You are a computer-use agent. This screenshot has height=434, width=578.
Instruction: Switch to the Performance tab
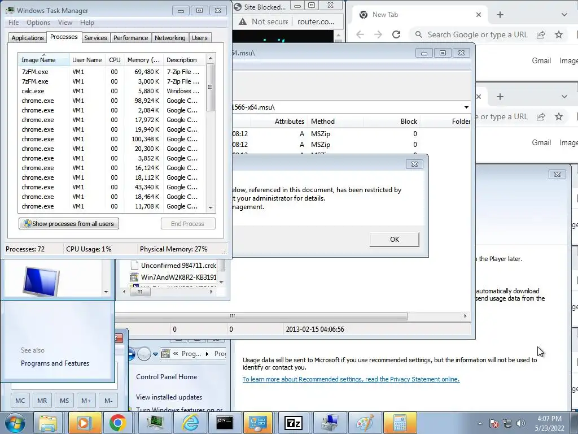(130, 38)
